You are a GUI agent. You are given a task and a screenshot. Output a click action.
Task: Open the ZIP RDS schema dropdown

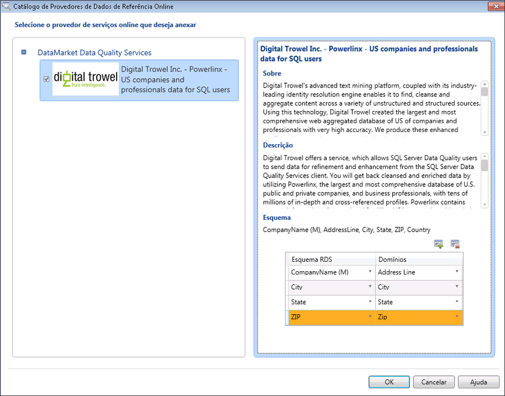tap(370, 317)
